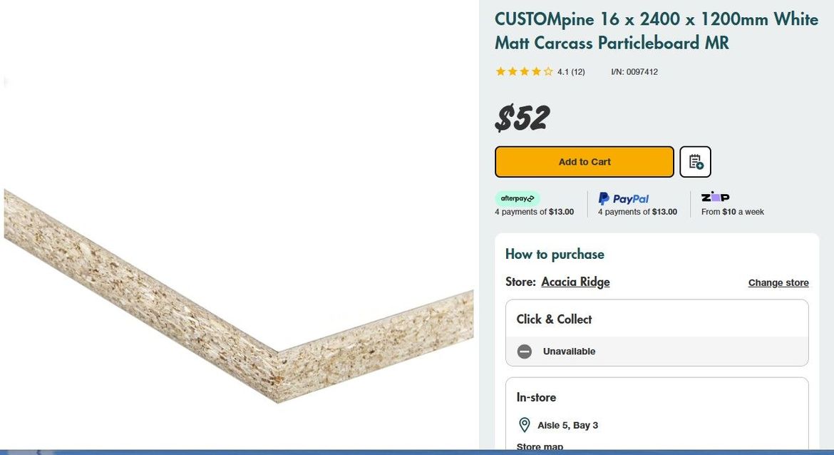Image resolution: width=834 pixels, height=455 pixels.
Task: Click the location pin beside Aisle 5
Action: point(524,424)
